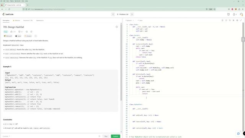Open the browser Help menu

tap(26, 1)
